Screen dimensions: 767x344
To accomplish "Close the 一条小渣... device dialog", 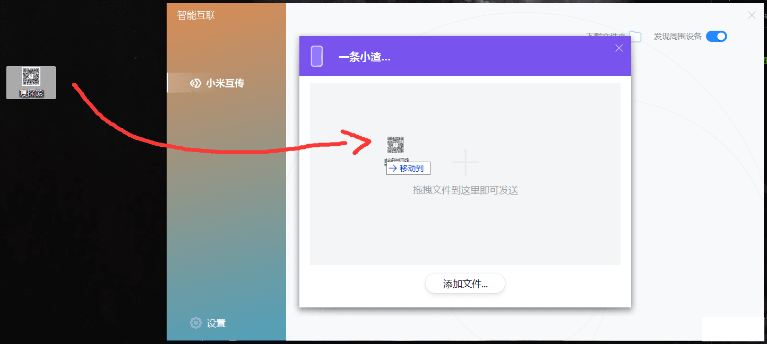I will (x=619, y=48).
